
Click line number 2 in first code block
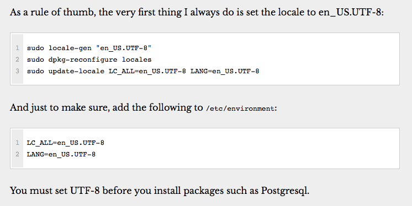tap(17, 59)
